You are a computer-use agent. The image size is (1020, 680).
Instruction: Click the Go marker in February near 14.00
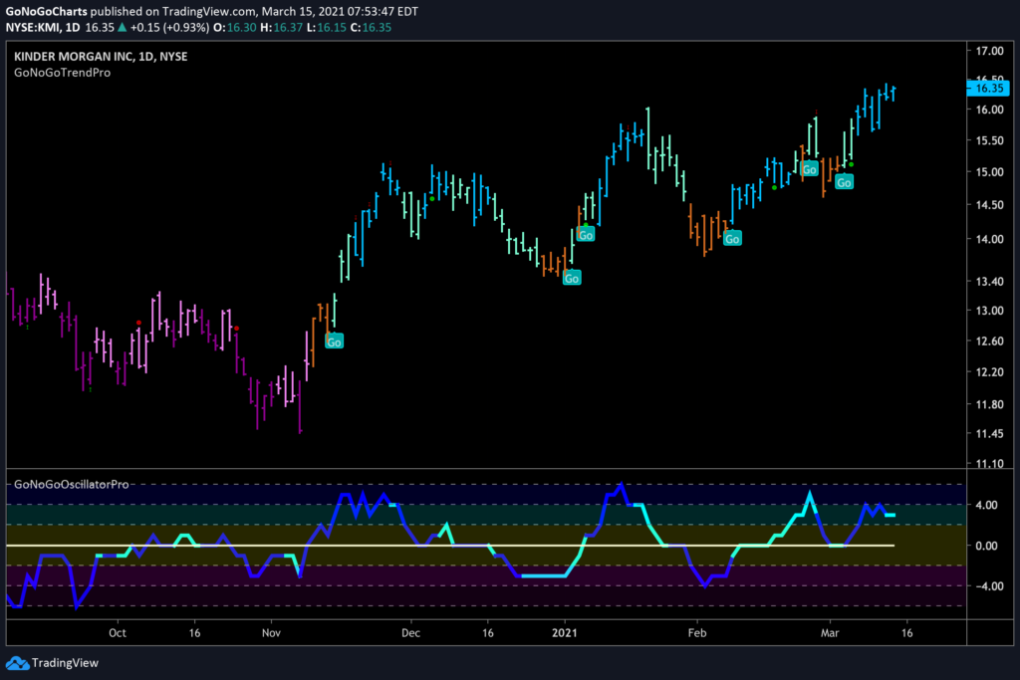click(732, 239)
